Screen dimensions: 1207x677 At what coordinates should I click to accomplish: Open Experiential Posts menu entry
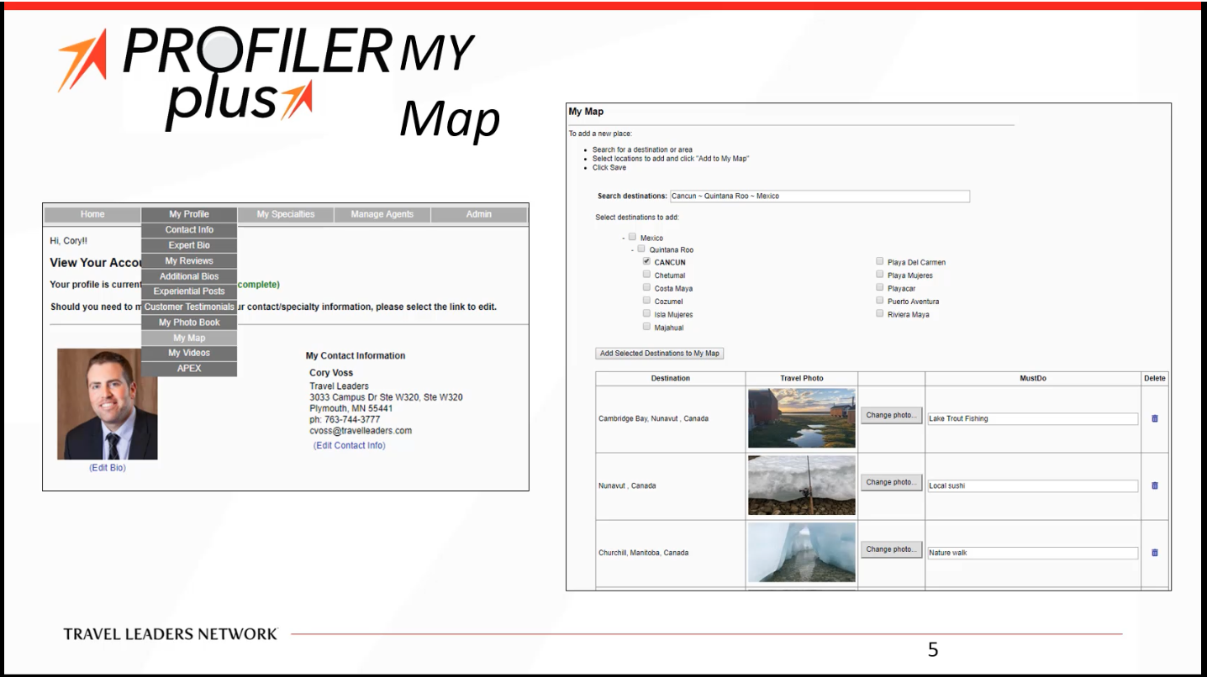click(x=189, y=291)
